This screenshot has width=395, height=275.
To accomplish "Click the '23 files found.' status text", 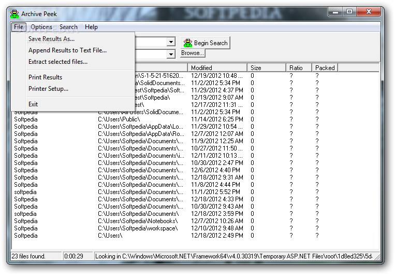I will (28, 256).
